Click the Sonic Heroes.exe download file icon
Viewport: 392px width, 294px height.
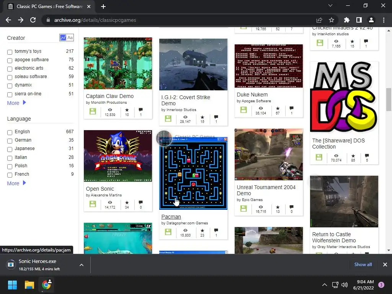(x=11, y=265)
